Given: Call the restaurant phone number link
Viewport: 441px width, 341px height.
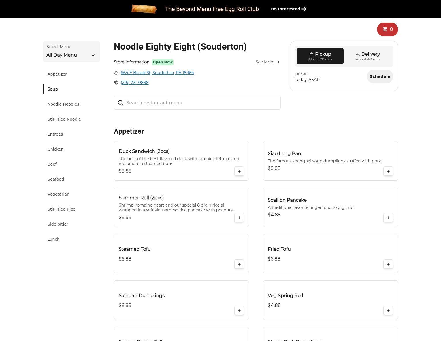Looking at the screenshot, I should (x=135, y=83).
